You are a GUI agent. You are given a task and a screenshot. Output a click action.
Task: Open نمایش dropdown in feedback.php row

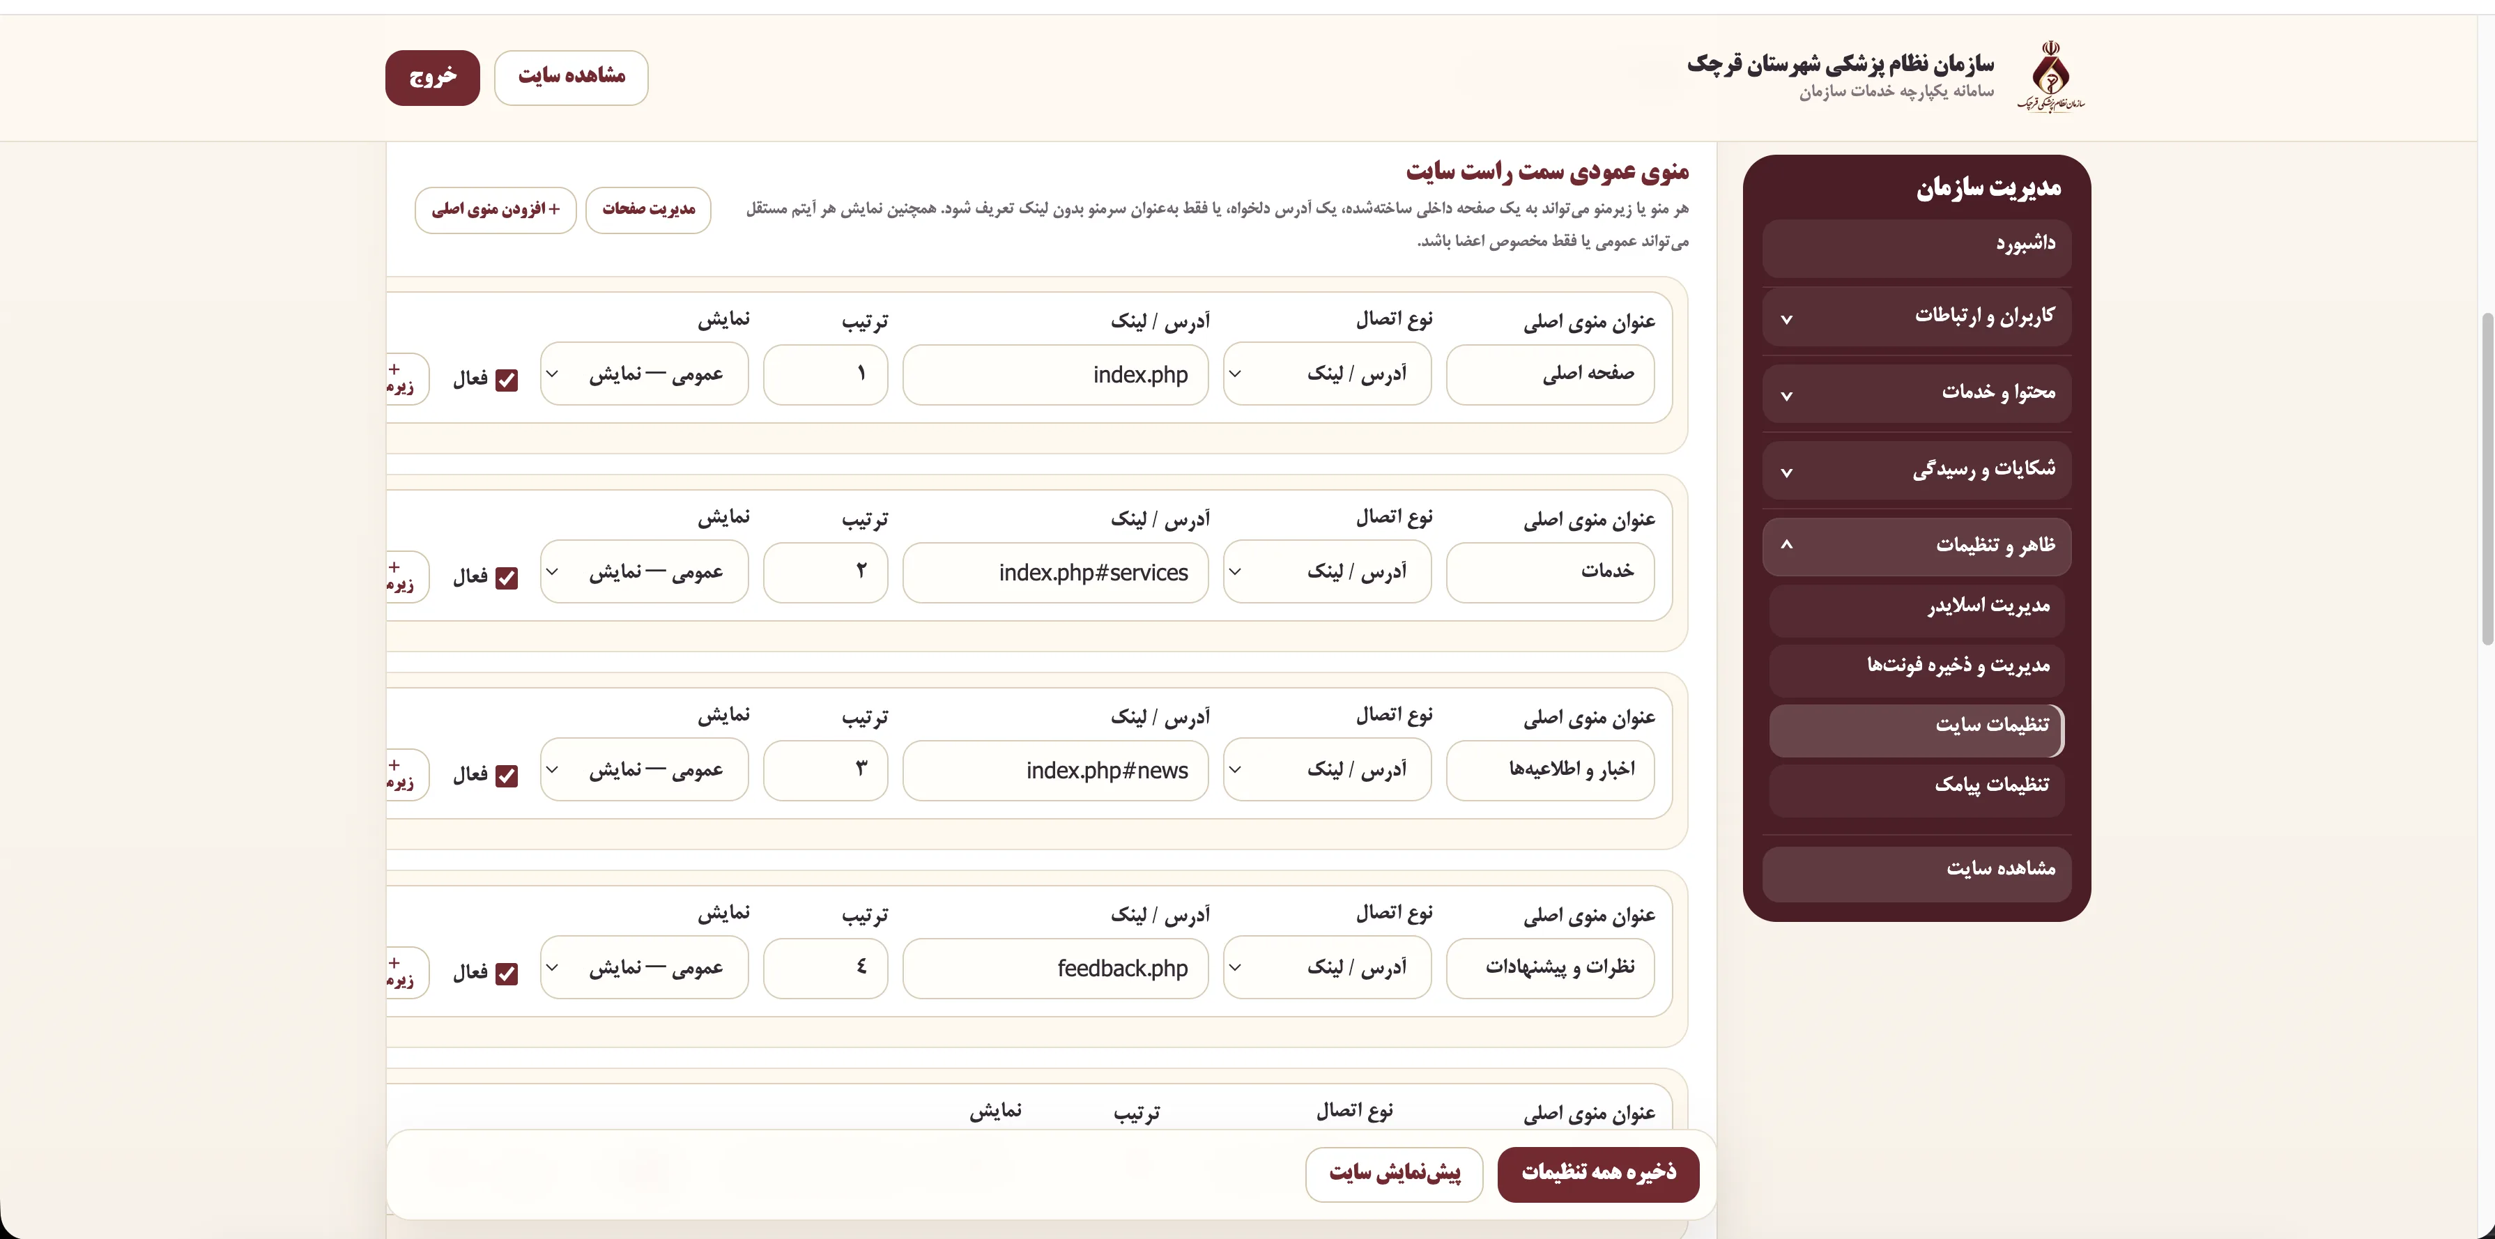pos(644,967)
